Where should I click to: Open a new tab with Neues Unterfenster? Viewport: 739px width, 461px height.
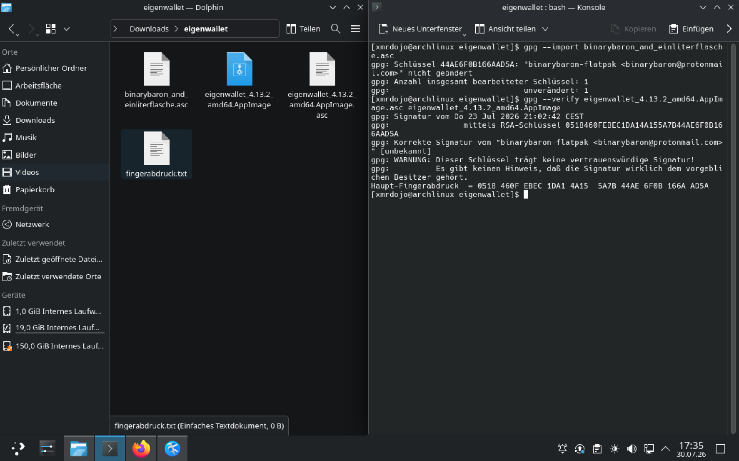tap(420, 29)
